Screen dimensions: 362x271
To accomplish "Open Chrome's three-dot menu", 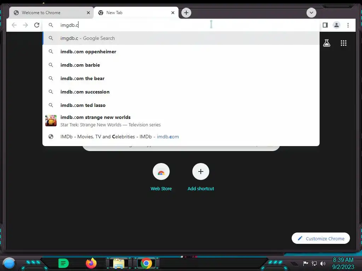I will pyautogui.click(x=348, y=25).
